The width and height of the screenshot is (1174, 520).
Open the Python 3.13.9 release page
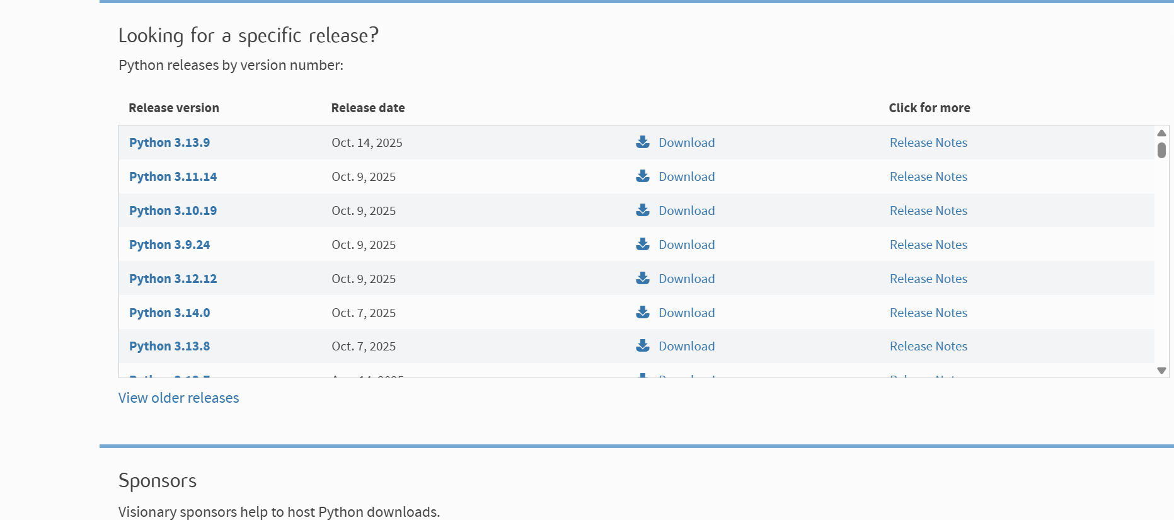[170, 142]
